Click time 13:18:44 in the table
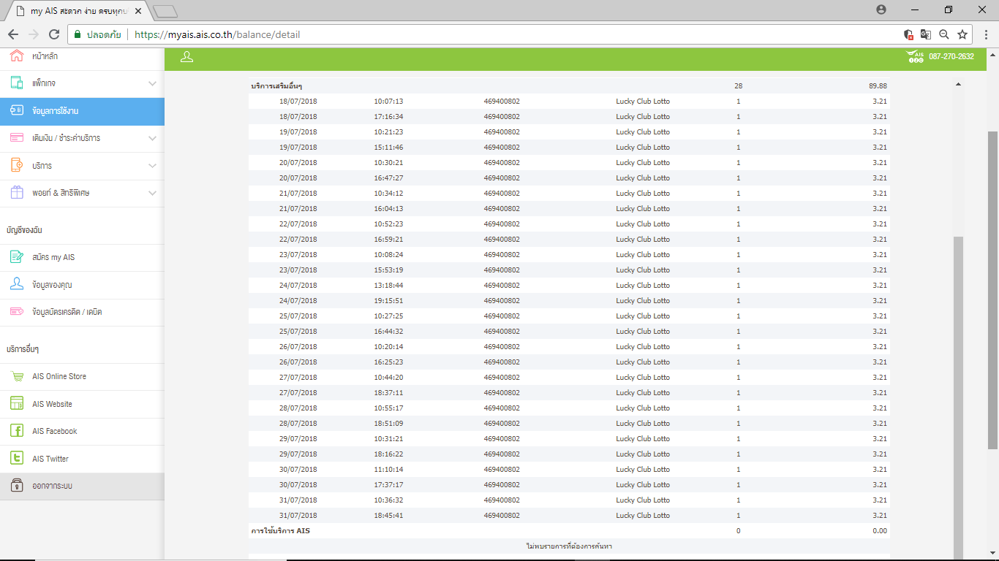The width and height of the screenshot is (999, 561). point(388,286)
